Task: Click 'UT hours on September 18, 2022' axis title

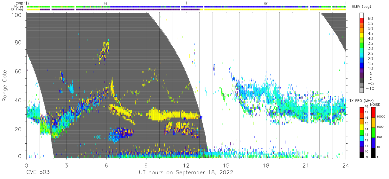Action: coord(186,173)
